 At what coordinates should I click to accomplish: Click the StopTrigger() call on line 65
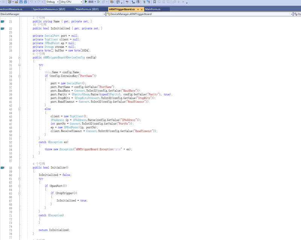(67, 193)
